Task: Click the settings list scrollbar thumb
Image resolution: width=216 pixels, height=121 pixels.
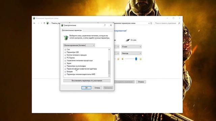Action: (109, 67)
